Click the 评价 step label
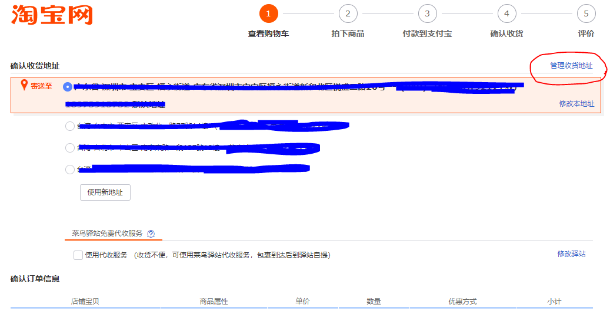The height and width of the screenshot is (318, 610). [586, 34]
